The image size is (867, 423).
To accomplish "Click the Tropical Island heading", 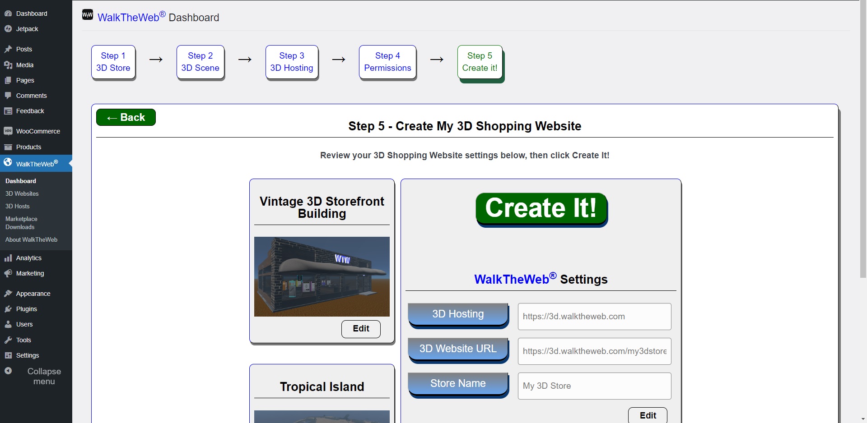I will pos(322,387).
